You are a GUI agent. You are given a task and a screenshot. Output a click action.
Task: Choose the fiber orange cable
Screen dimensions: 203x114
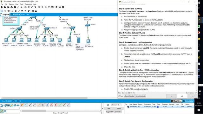[x=39, y=105]
